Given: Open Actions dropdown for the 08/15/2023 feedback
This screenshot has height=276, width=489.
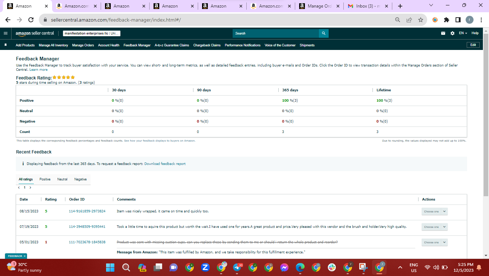Looking at the screenshot, I should coord(434,211).
